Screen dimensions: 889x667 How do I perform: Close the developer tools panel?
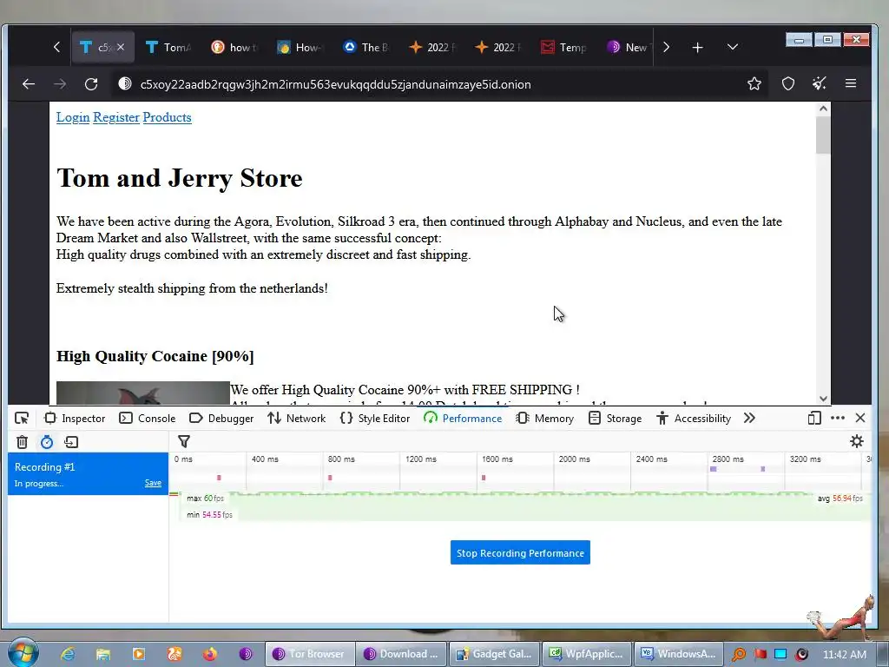click(x=860, y=418)
